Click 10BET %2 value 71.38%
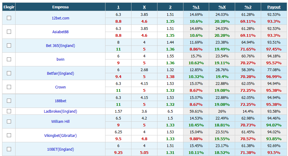 [248, 152]
